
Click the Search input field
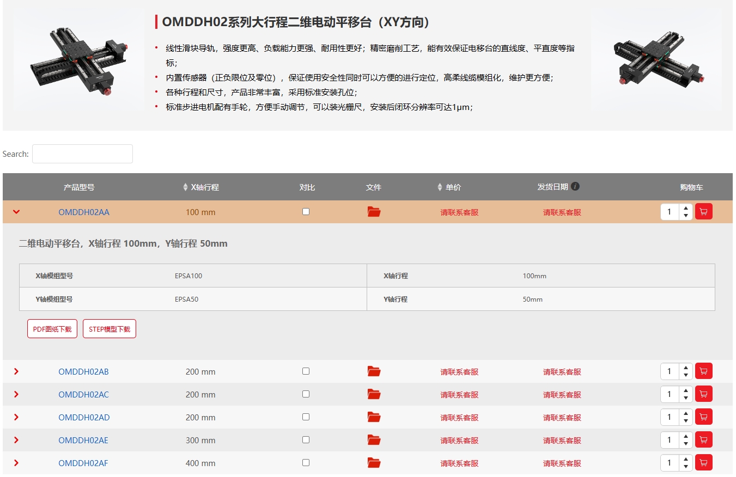click(82, 154)
